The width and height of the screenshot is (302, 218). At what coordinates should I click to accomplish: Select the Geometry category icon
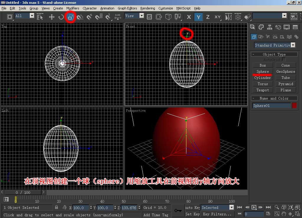(254, 37)
